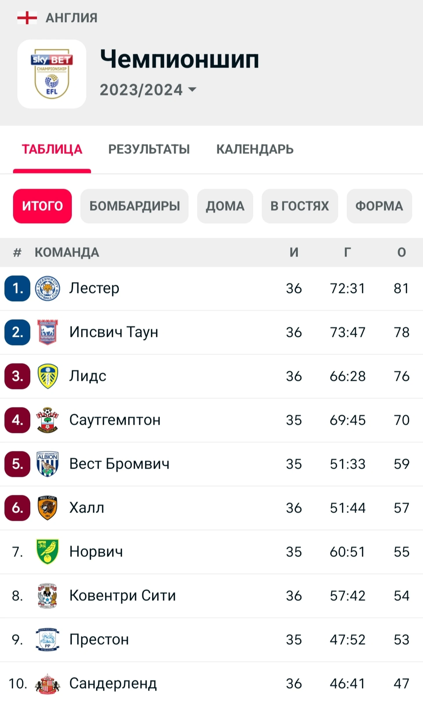
Task: Open the Сандерленд team row
Action: coord(113,684)
